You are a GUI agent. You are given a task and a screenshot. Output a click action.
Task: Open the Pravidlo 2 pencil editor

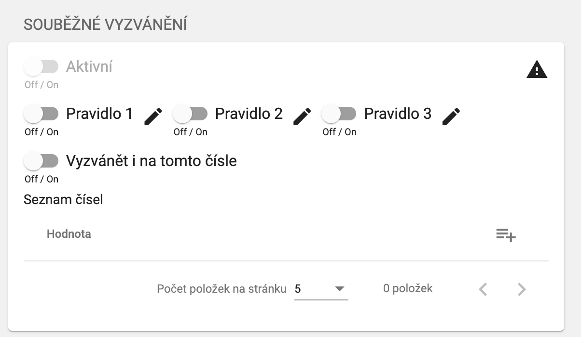(303, 117)
